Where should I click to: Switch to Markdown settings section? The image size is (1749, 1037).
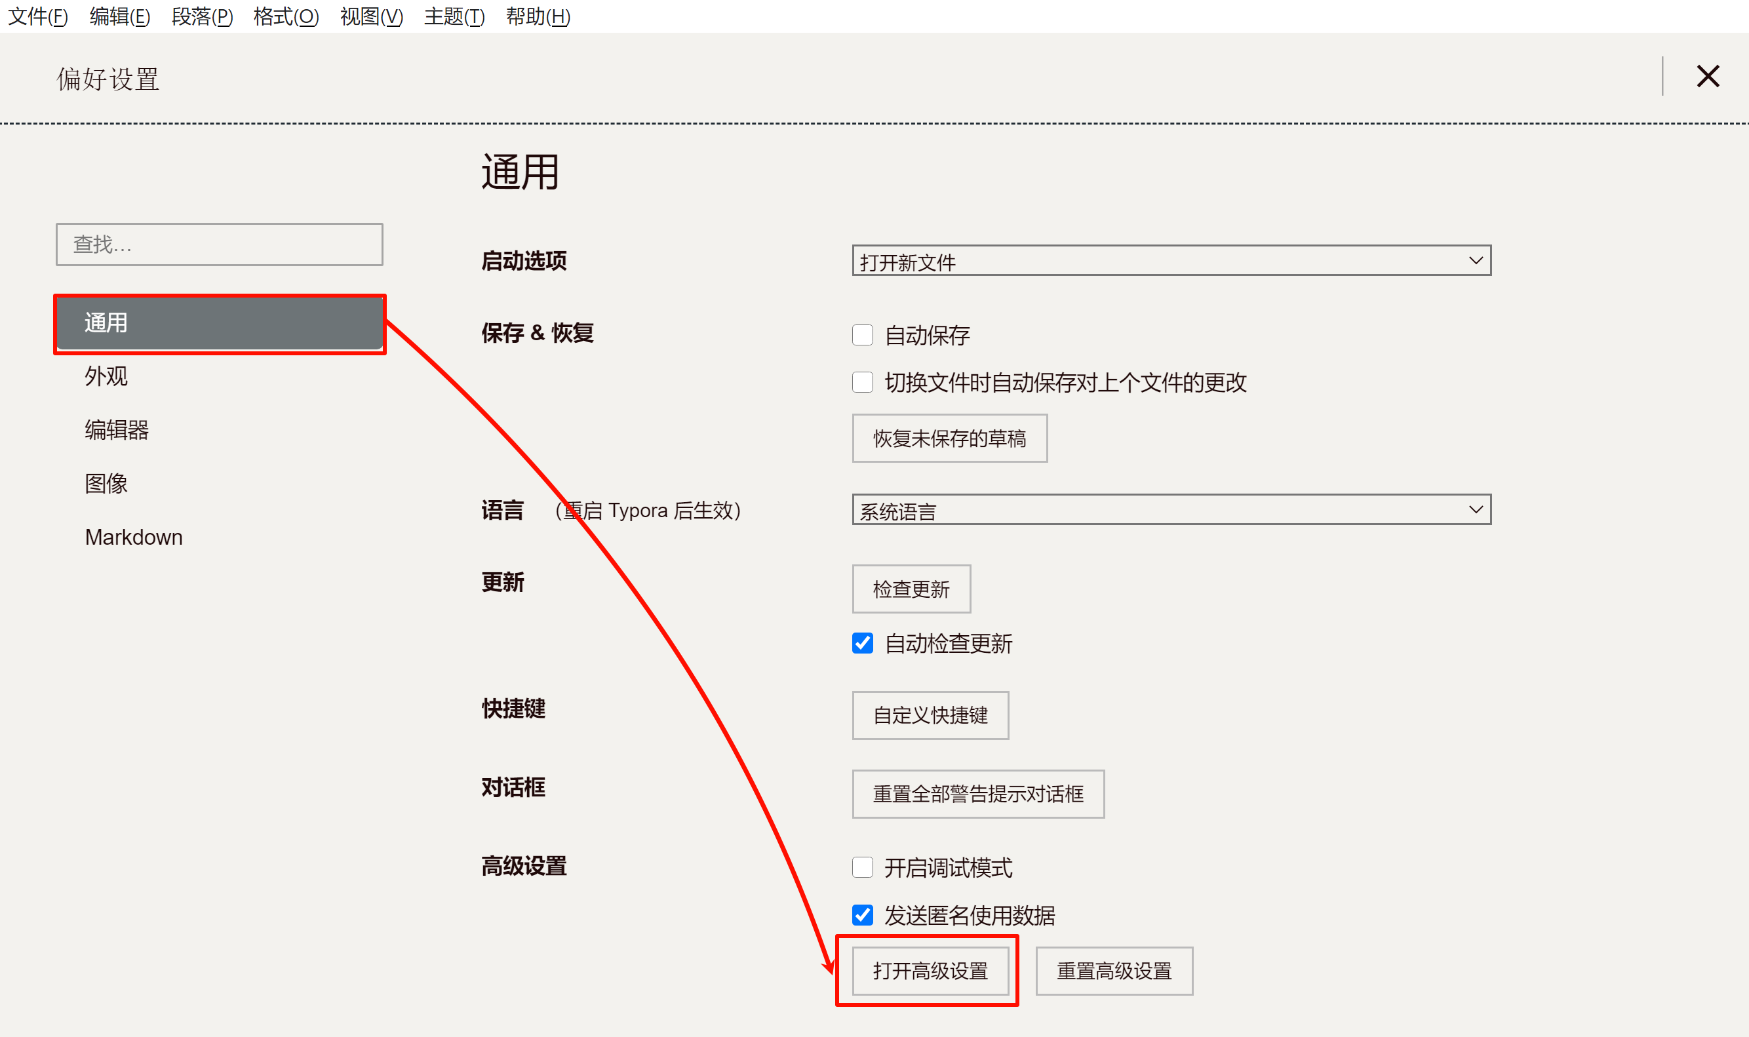pos(134,537)
